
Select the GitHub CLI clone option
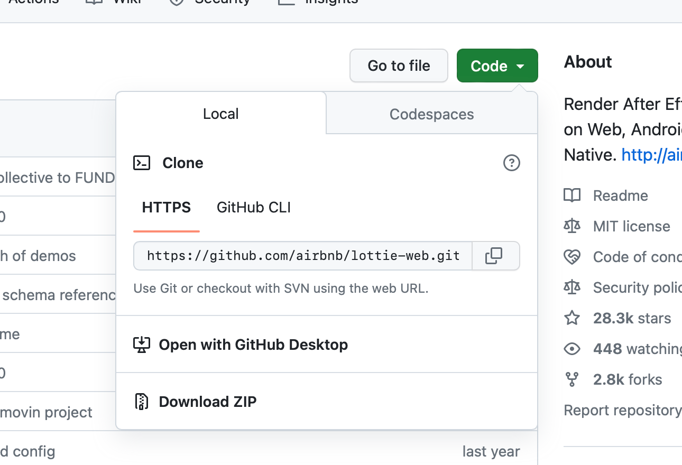[254, 208]
